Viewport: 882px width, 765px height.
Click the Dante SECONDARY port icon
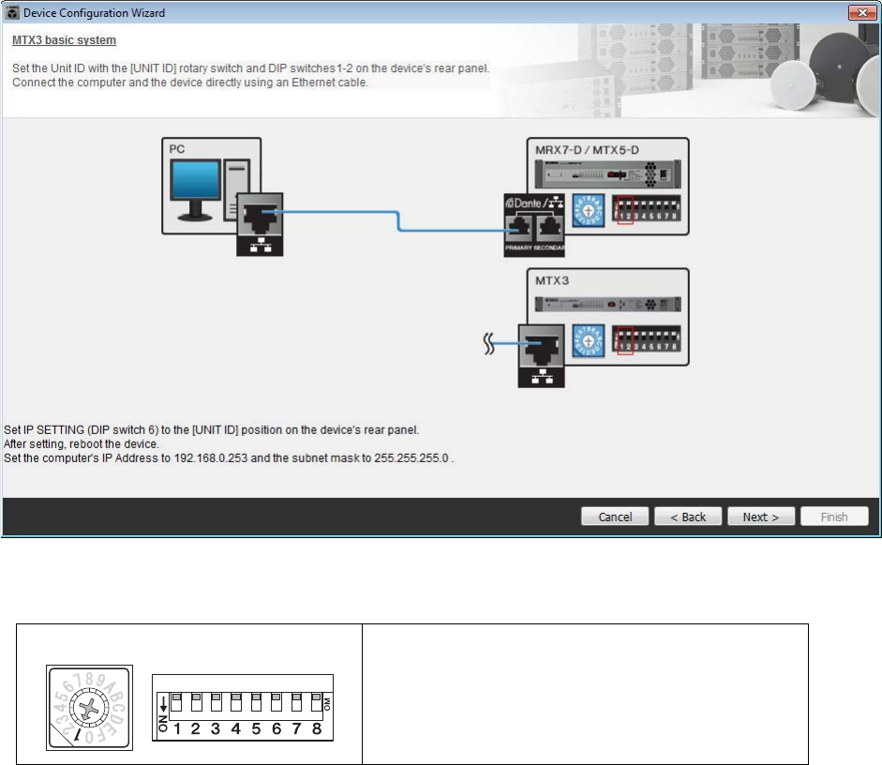click(549, 227)
